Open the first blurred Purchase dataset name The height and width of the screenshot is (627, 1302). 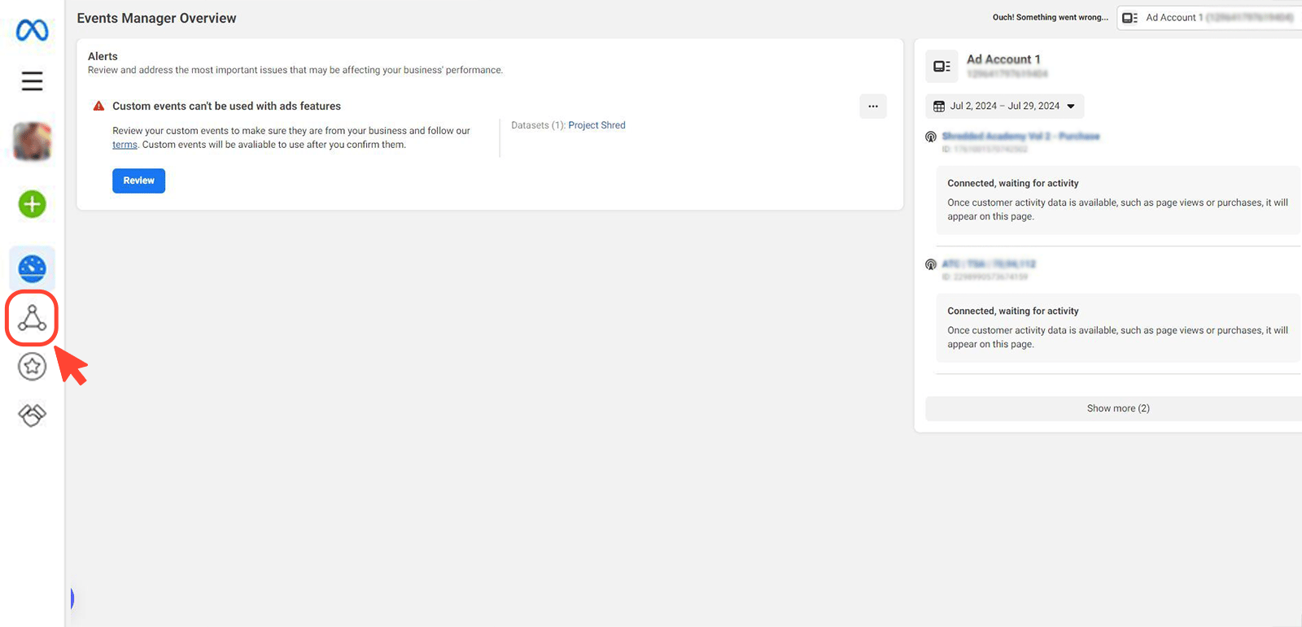[1020, 137]
